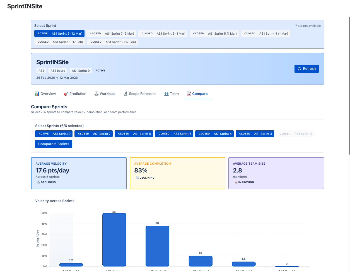Deselect AS1 Sprint 7 from the comparison selection

click(94, 134)
